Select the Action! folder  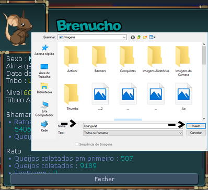coord(72,59)
